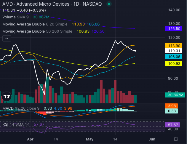Screen dimensions: 187x144
Task: Click the Volume SMA 9 indicator label
Action: (15, 17)
